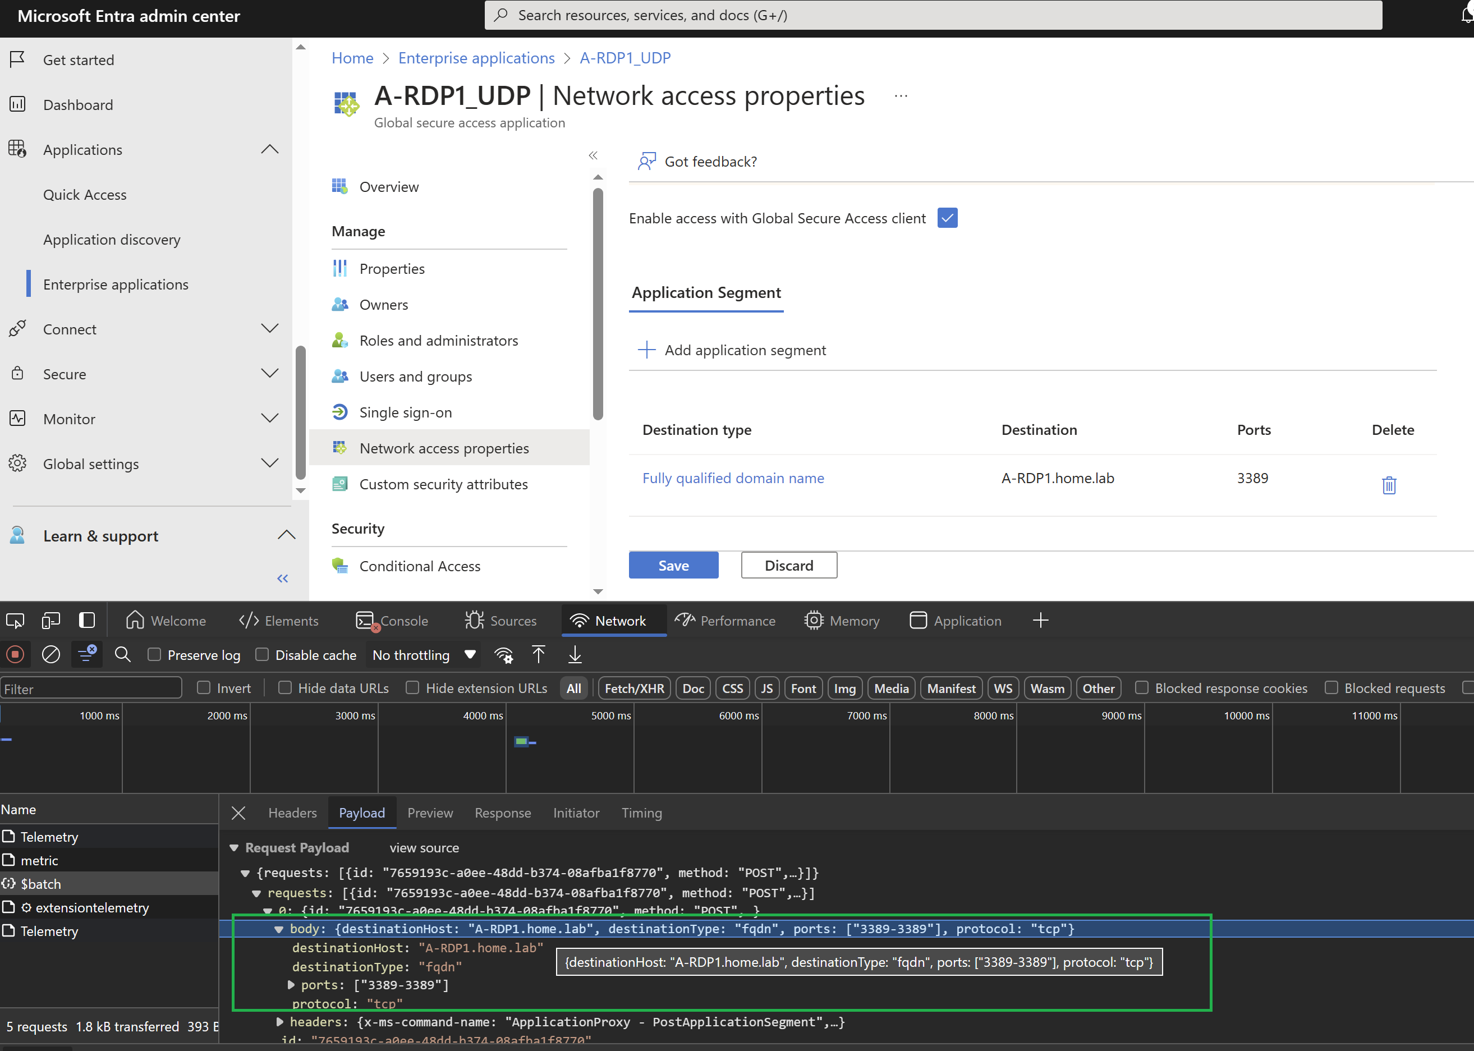Click the notifications bell icon in top bar

pos(1466,15)
